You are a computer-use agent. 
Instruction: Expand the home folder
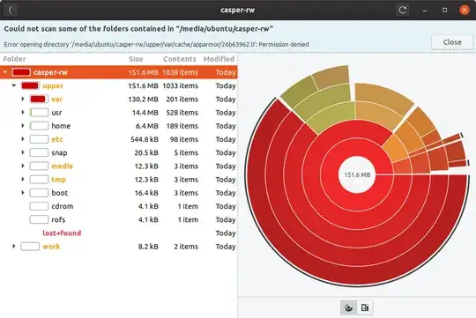pyautogui.click(x=23, y=126)
